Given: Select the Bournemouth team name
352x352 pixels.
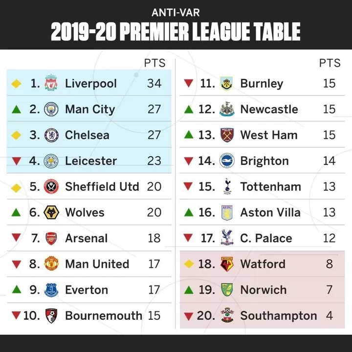Looking at the screenshot, I should [104, 316].
